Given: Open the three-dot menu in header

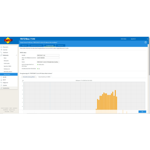Looking at the screenshot, I should 147,39.
